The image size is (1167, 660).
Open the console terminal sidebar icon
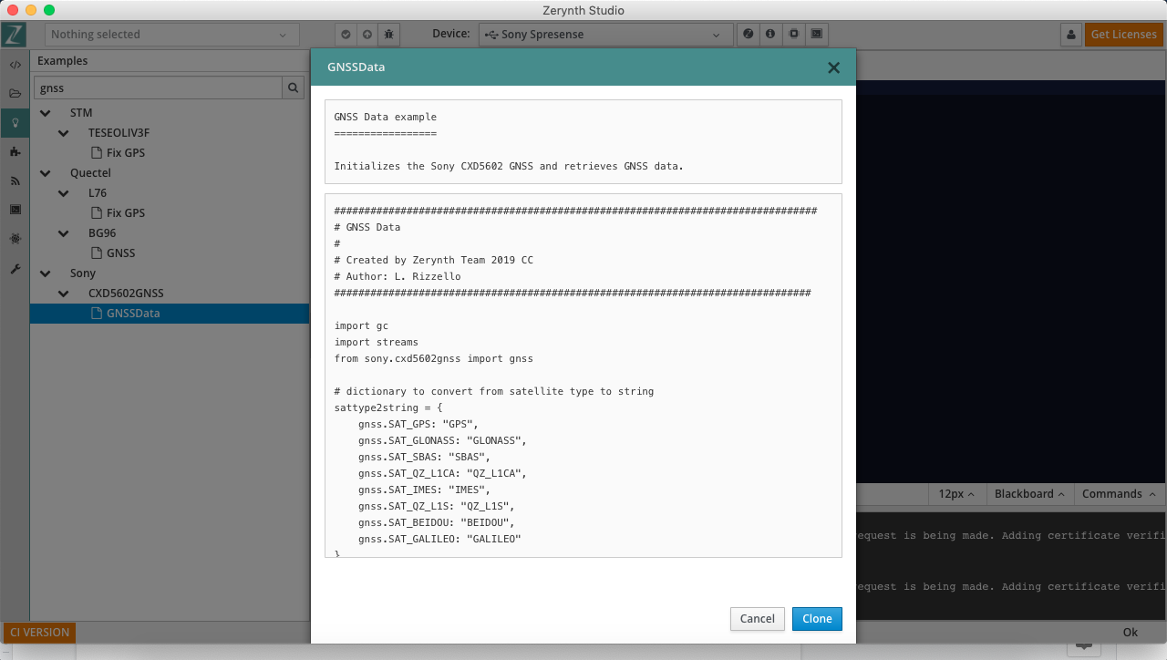[x=15, y=210]
